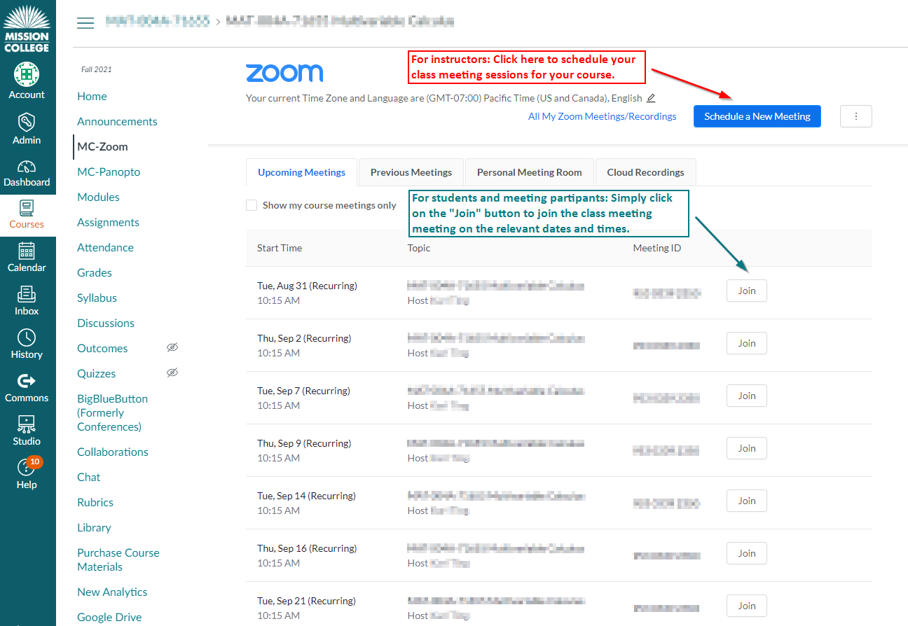
Task: Open Modules page
Action: (x=98, y=197)
